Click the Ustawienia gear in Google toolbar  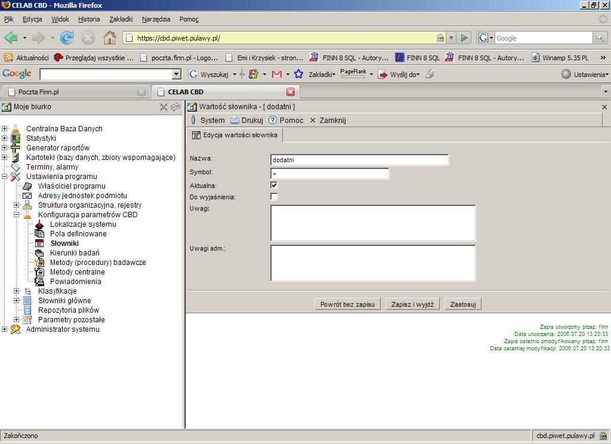pos(566,74)
